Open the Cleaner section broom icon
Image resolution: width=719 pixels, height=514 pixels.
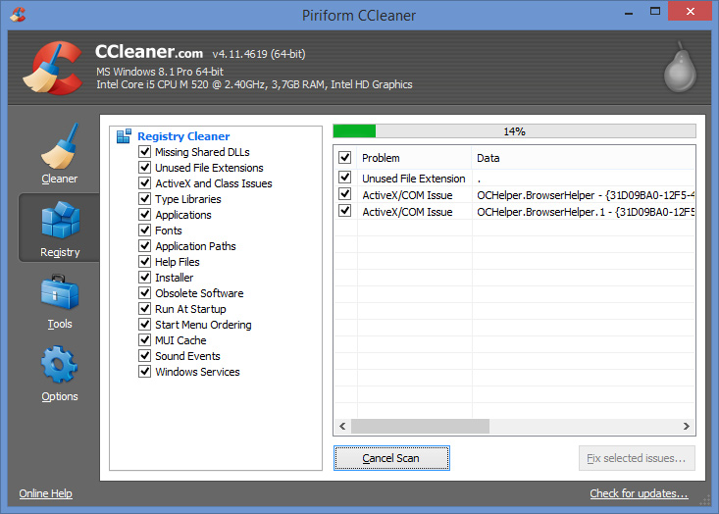60,146
